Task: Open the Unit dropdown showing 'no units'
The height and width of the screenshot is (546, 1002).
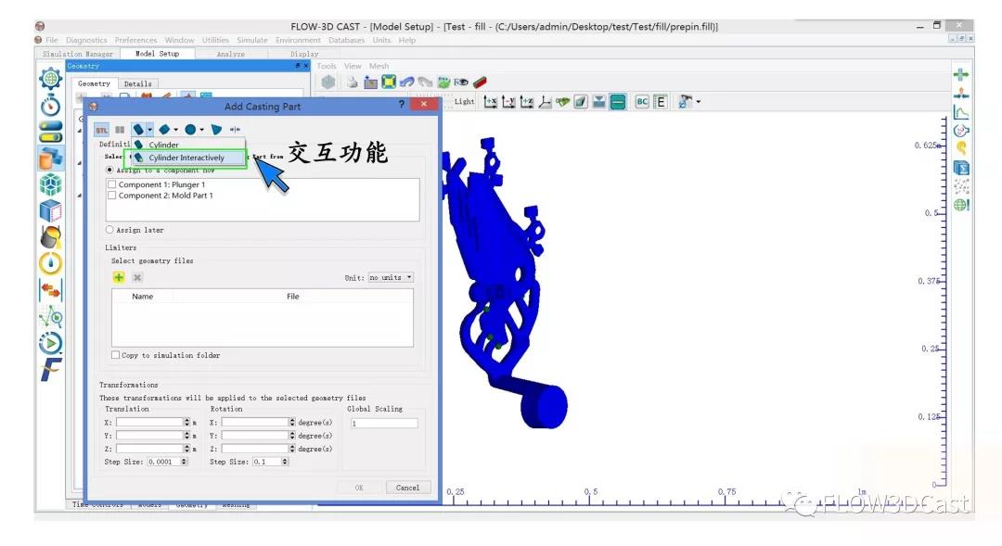Action: (x=391, y=277)
